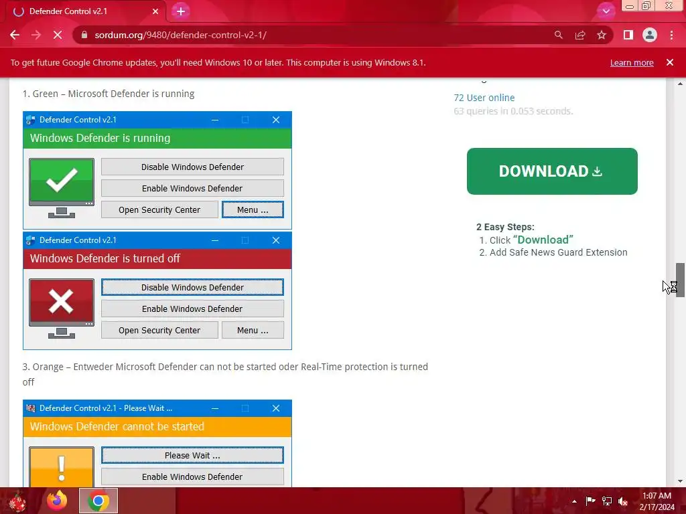
Task: Click the network tray icon
Action: pyautogui.click(x=607, y=501)
